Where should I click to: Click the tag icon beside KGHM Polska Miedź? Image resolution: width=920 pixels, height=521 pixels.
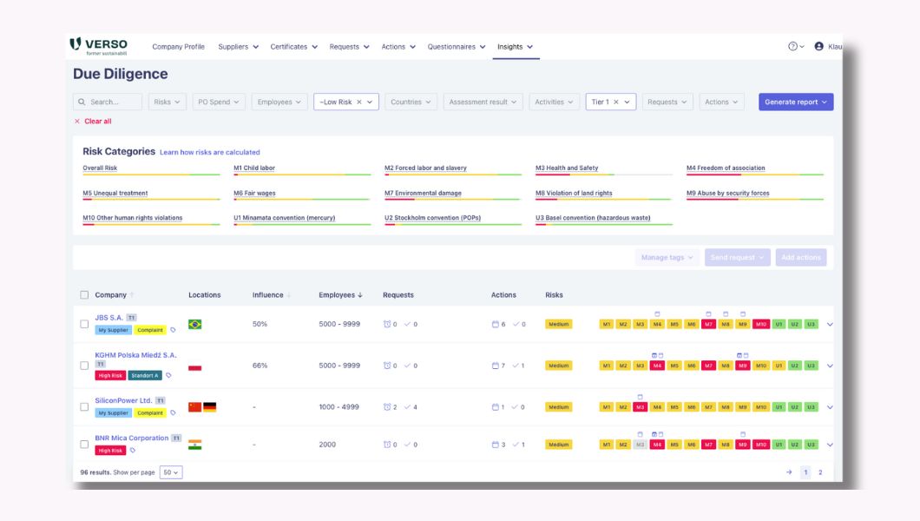[x=168, y=376]
